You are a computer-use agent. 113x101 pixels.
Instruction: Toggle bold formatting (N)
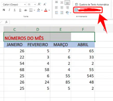pyautogui.click(x=4, y=10)
